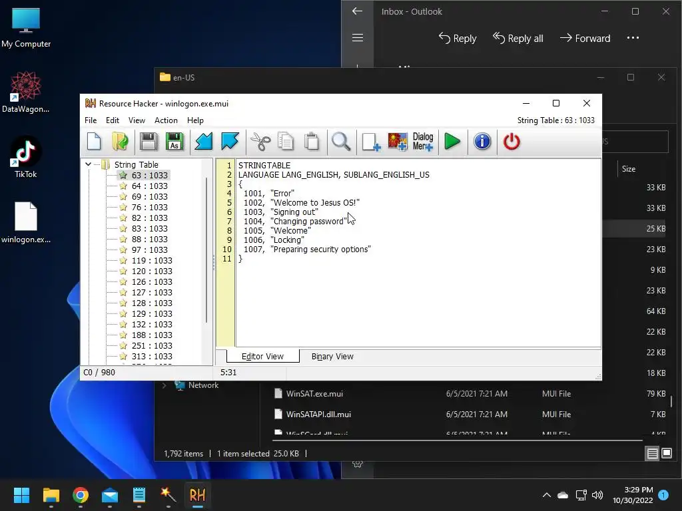682x511 pixels.
Task: Select the DataWagon desktop shortcut
Action: [x=26, y=92]
